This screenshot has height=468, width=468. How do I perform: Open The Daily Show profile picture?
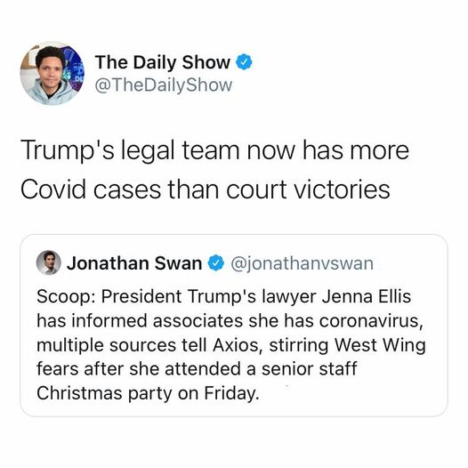pos(52,73)
